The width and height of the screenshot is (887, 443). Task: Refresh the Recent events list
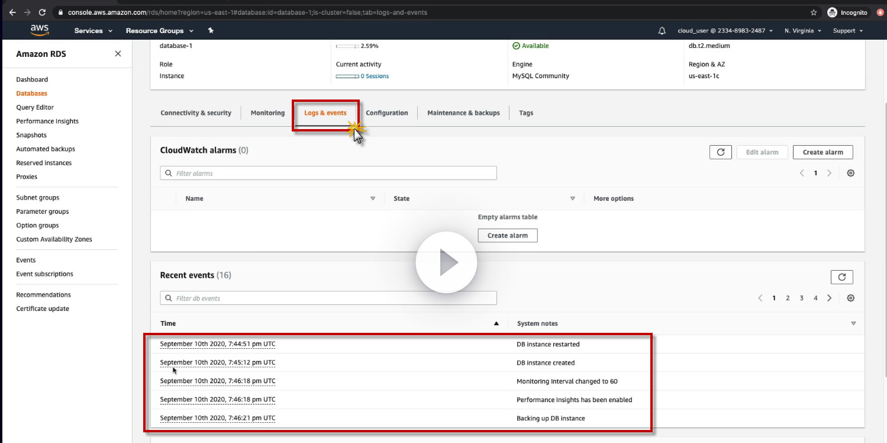(x=842, y=277)
